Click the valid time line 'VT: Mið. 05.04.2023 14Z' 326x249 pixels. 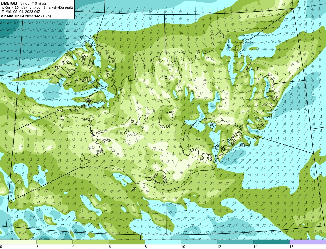click(x=21, y=16)
